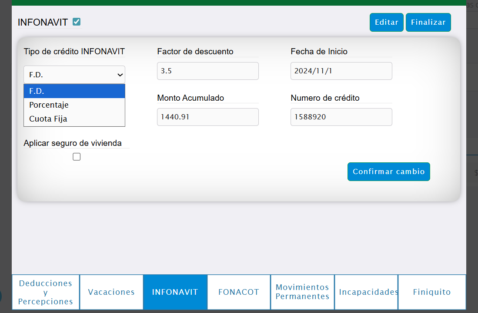Switch to Deducciones y Percepciones tab
This screenshot has height=313, width=478.
(x=46, y=292)
